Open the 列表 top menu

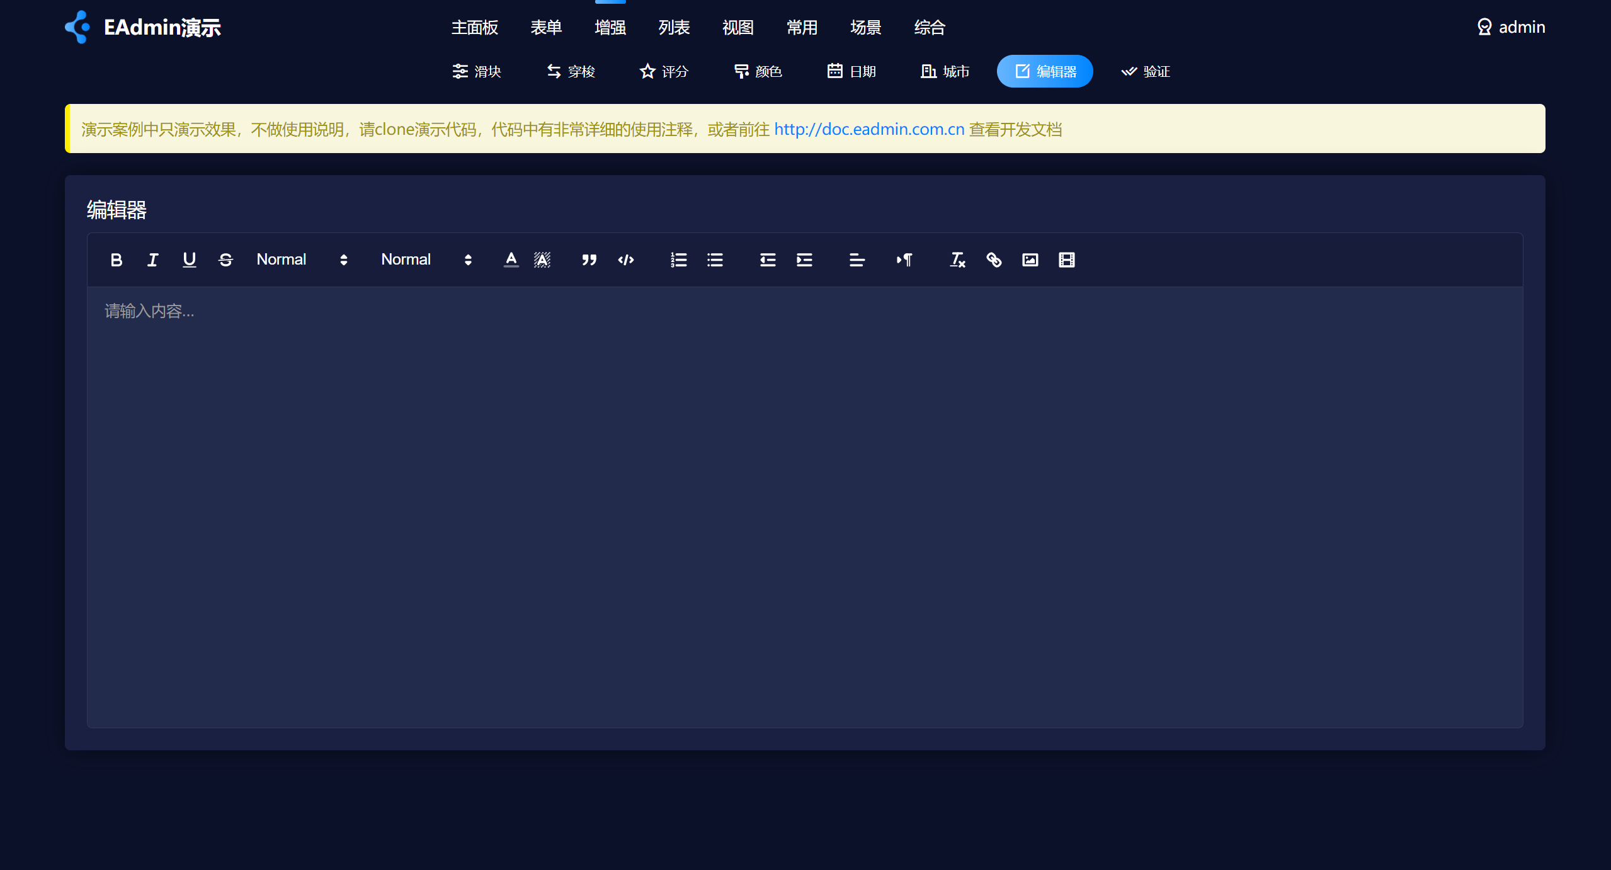pyautogui.click(x=674, y=27)
